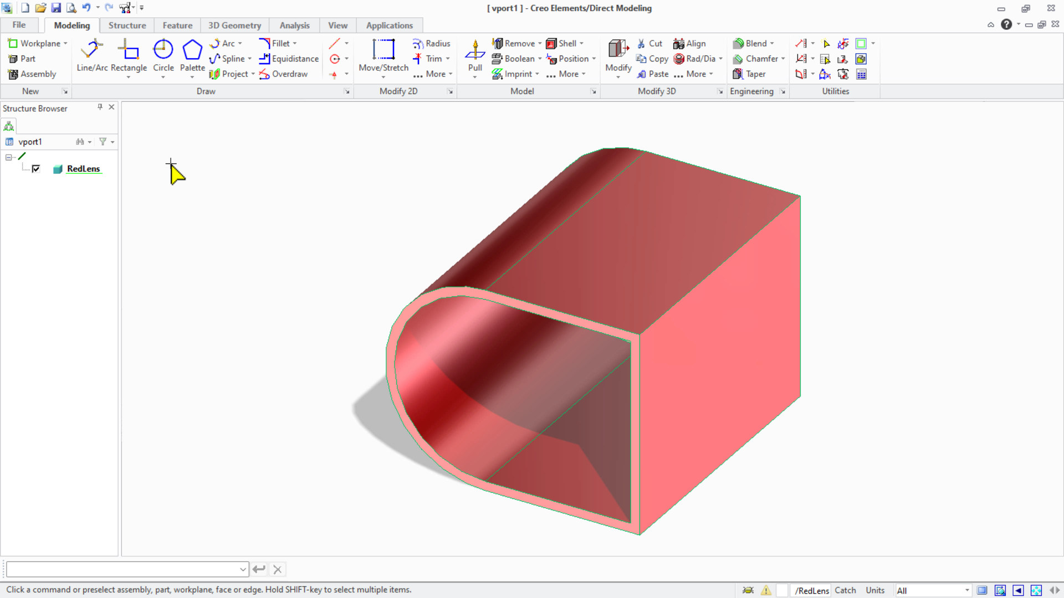Open the File menu
This screenshot has width=1064, height=598.
[19, 25]
